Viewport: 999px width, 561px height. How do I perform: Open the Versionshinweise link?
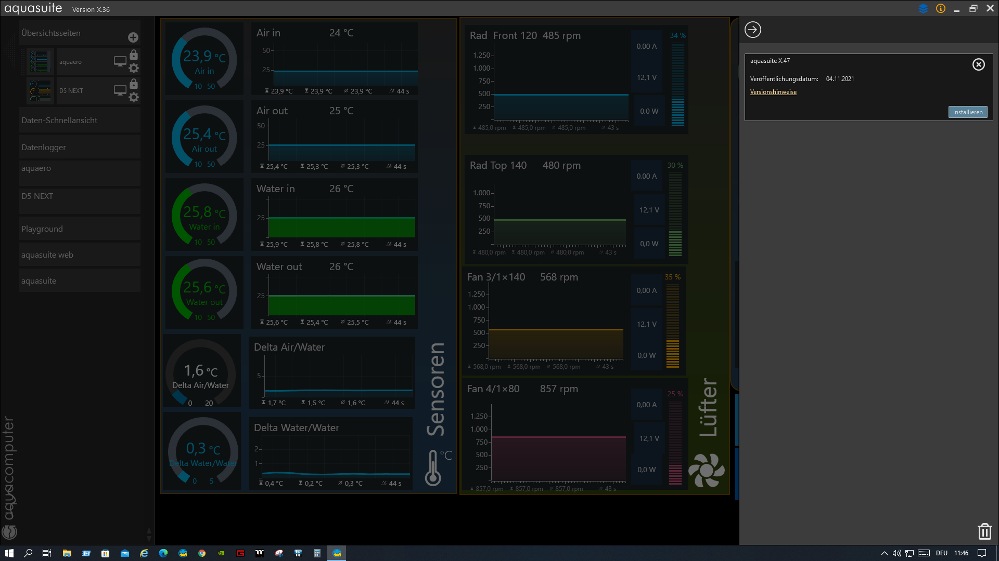click(x=773, y=92)
